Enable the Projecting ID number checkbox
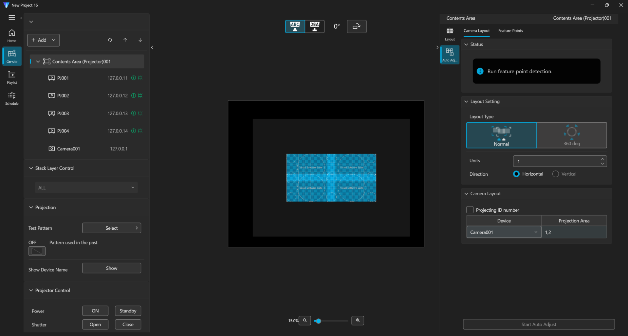This screenshot has width=628, height=336. [x=470, y=210]
